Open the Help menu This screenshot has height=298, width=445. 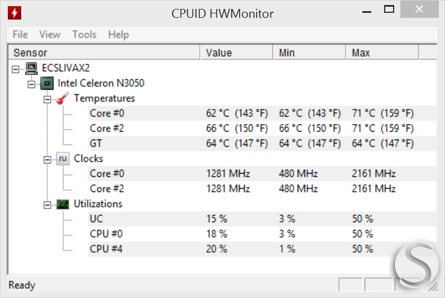tap(118, 35)
